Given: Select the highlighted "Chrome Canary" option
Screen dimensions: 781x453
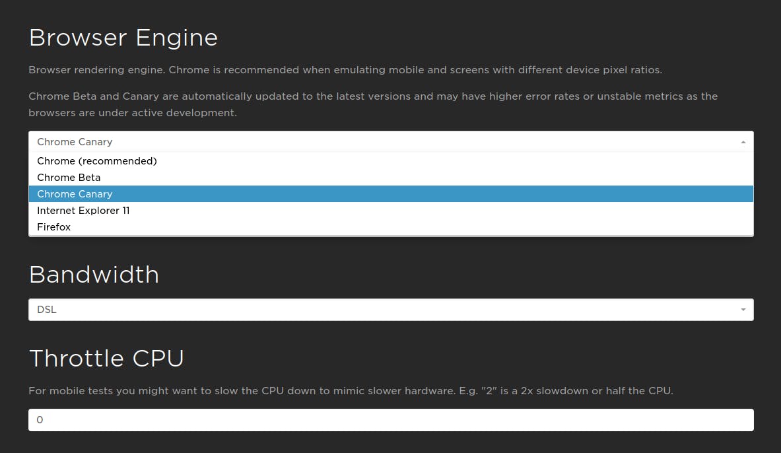Looking at the screenshot, I should coord(75,194).
